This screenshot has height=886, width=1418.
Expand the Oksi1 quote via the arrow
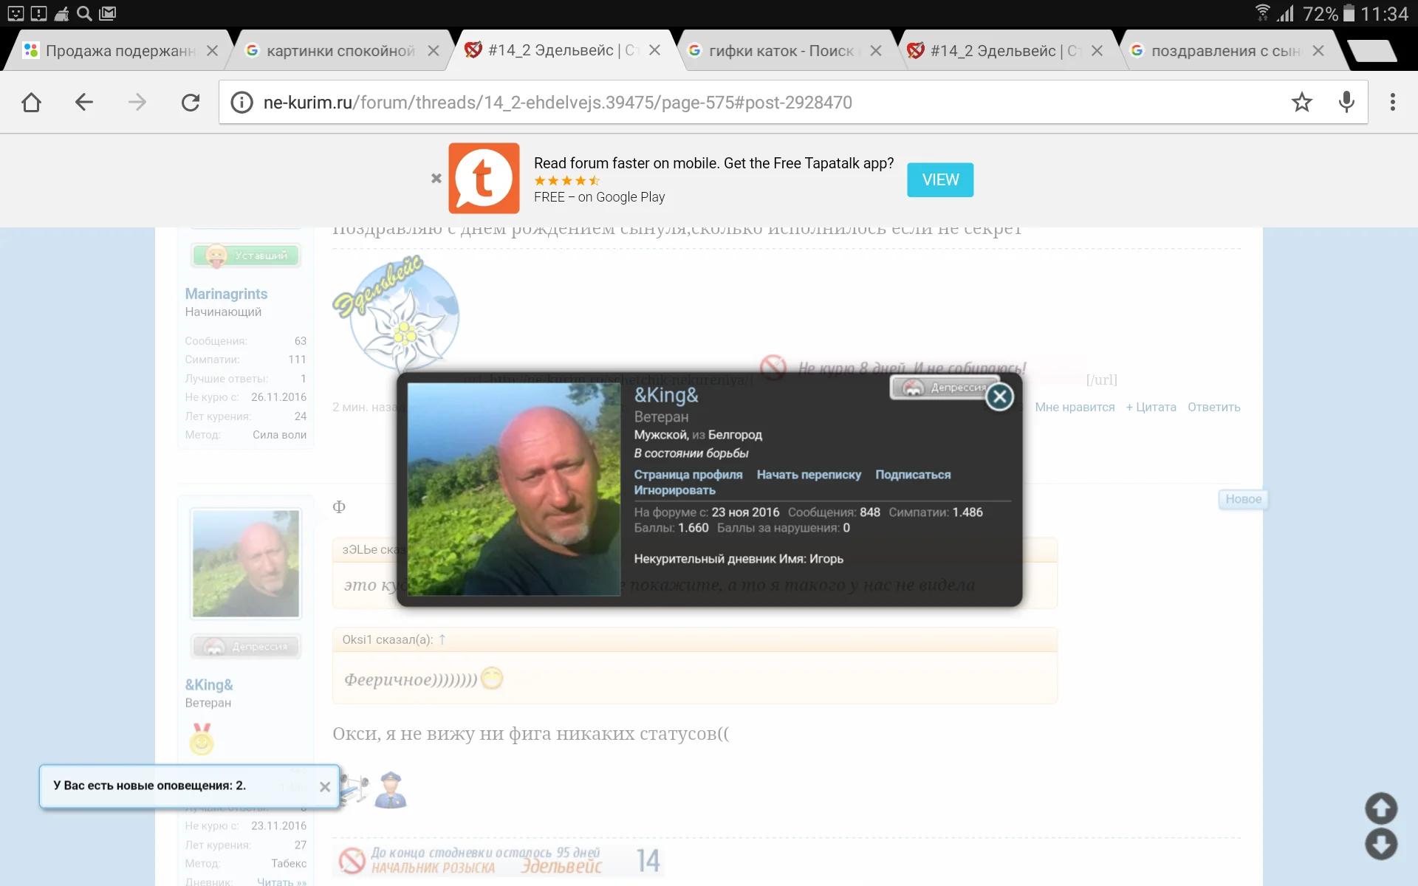click(442, 639)
